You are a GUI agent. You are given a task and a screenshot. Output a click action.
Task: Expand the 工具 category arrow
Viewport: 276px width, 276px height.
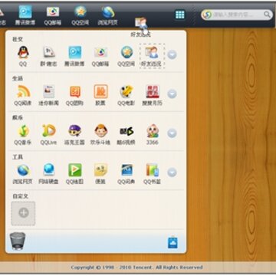tap(172, 172)
